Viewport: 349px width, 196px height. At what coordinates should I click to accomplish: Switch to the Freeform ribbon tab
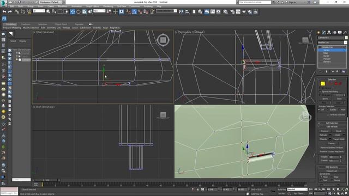pyautogui.click(x=26, y=24)
